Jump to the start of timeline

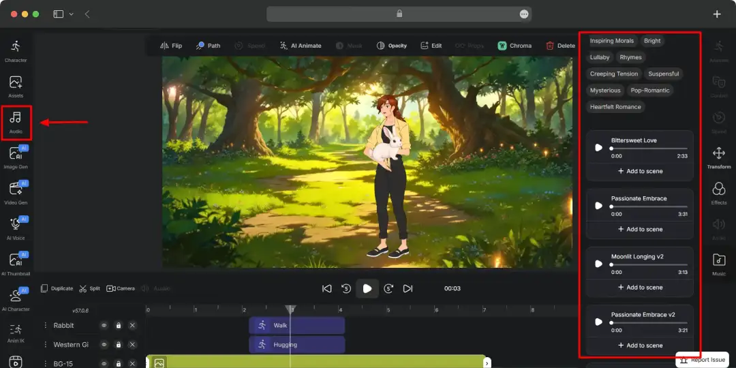coord(327,289)
